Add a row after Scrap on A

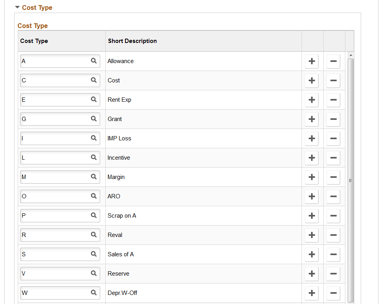311,216
